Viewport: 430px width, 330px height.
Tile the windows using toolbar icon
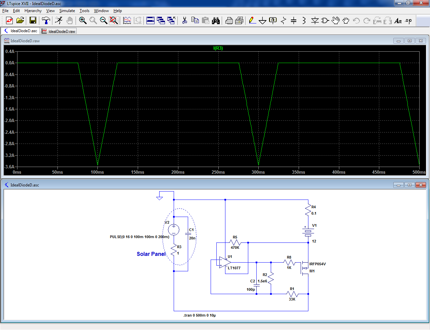pos(150,21)
